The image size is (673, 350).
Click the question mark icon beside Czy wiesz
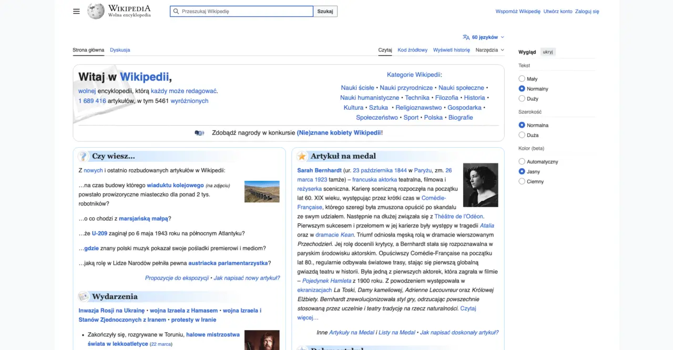[x=83, y=156]
